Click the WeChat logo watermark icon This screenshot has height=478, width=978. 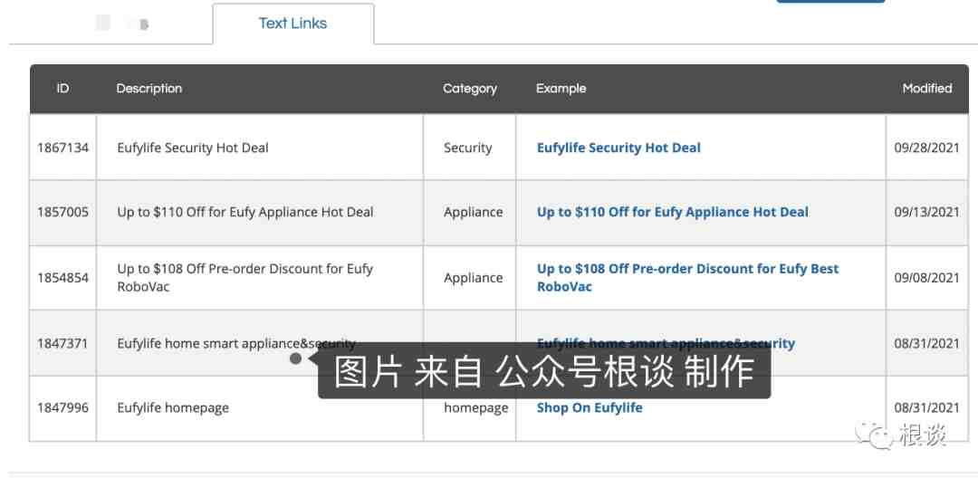(x=873, y=435)
